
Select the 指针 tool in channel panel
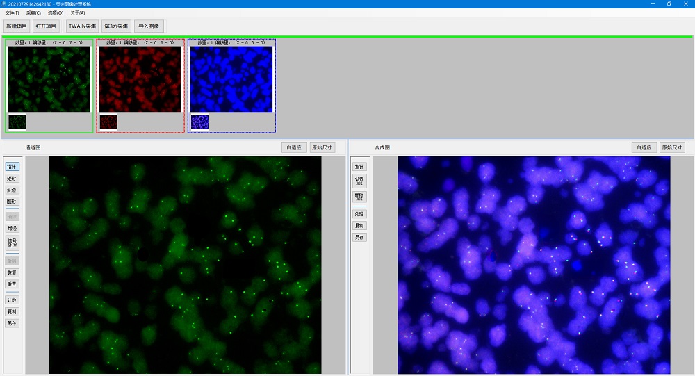pos(12,167)
